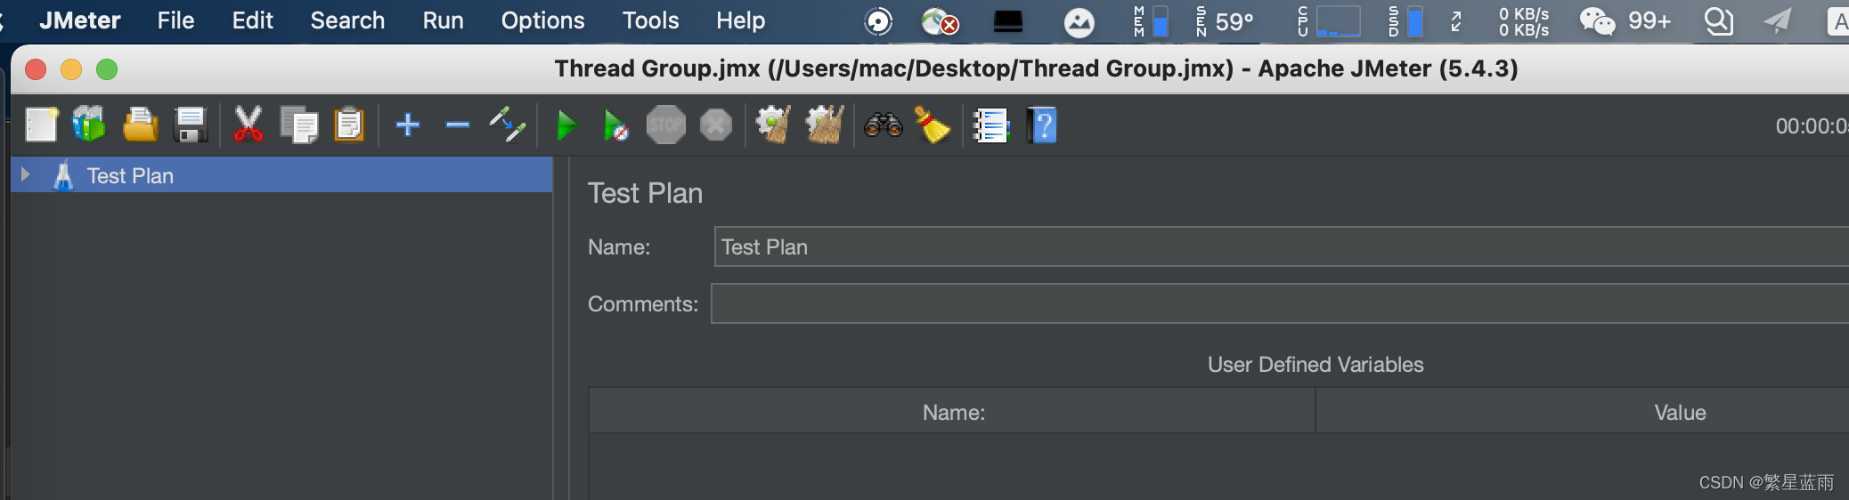Click the CPU monitor in menu bar
Screen dimensions: 1849x500
[x=1328, y=20]
